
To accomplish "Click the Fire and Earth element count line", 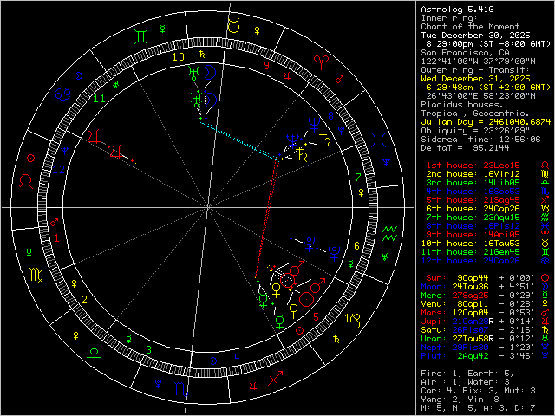I will (x=462, y=373).
